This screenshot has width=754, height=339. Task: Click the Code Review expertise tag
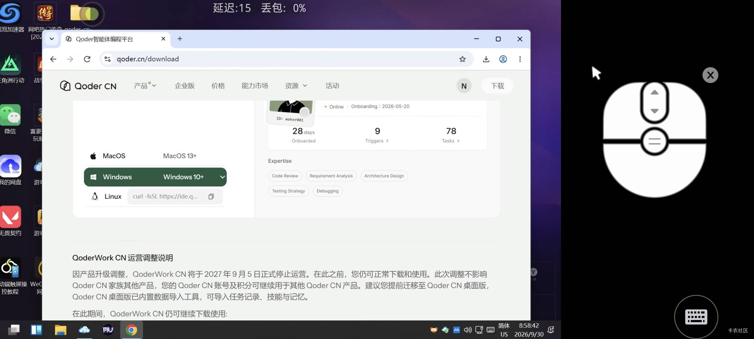tap(285, 176)
